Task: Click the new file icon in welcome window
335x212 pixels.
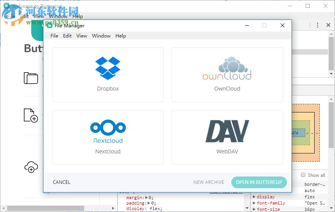Action: (31, 115)
